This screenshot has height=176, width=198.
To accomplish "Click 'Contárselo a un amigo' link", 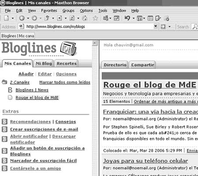I will point(36,168).
